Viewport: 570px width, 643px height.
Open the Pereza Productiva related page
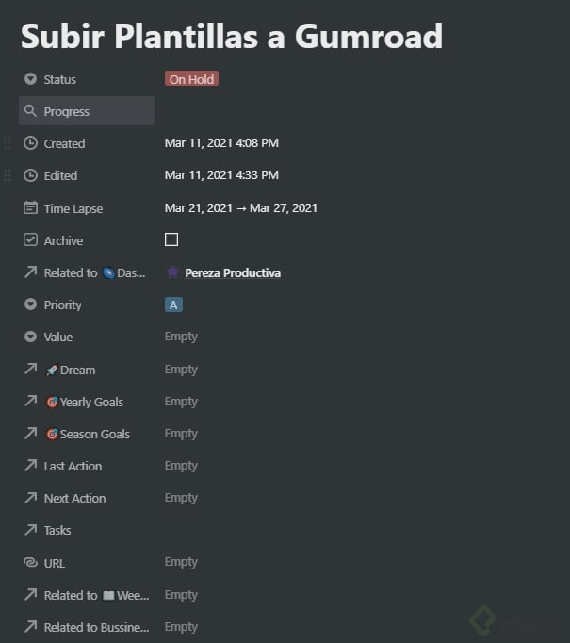(x=232, y=272)
